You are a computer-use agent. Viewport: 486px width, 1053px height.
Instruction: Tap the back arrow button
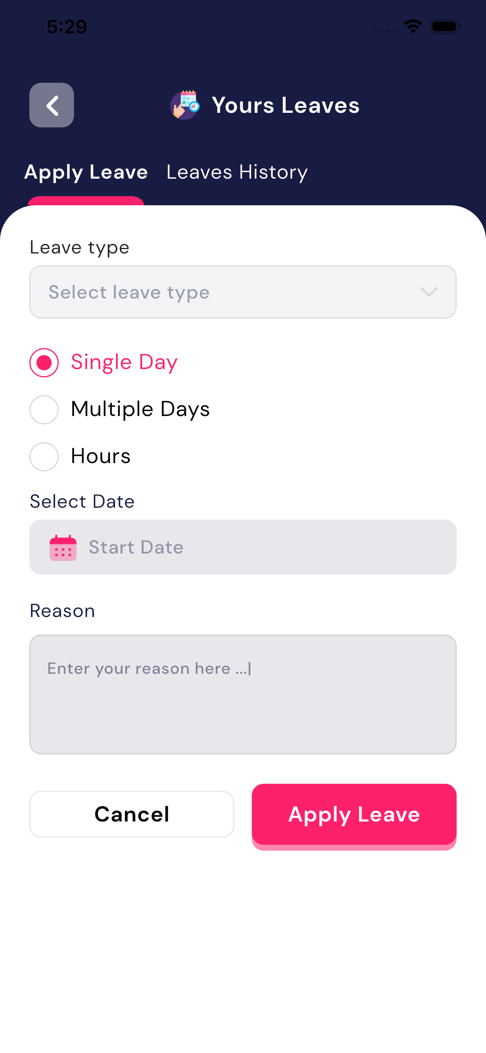52,105
